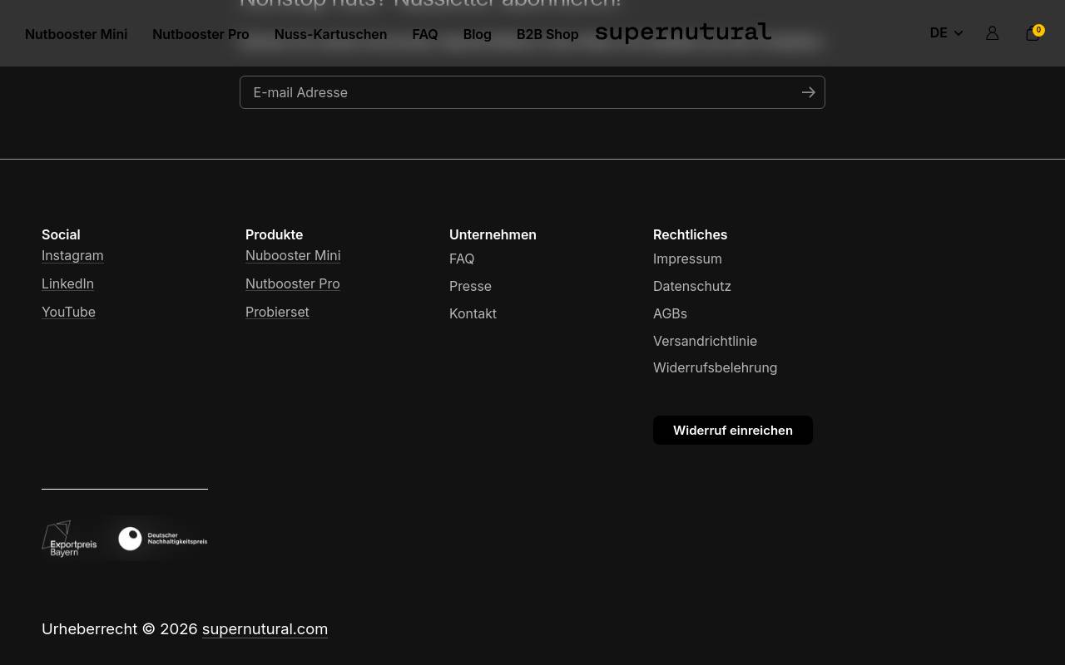1065x665 pixels.
Task: Open the user account icon
Action: pos(992,33)
